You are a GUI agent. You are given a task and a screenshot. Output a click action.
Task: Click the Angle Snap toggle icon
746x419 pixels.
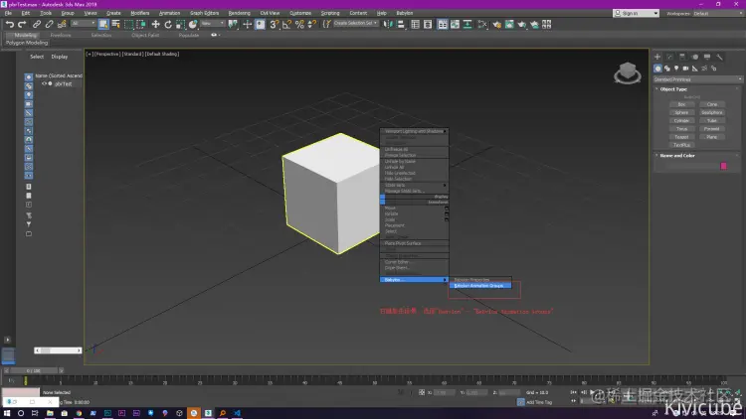tap(286, 24)
